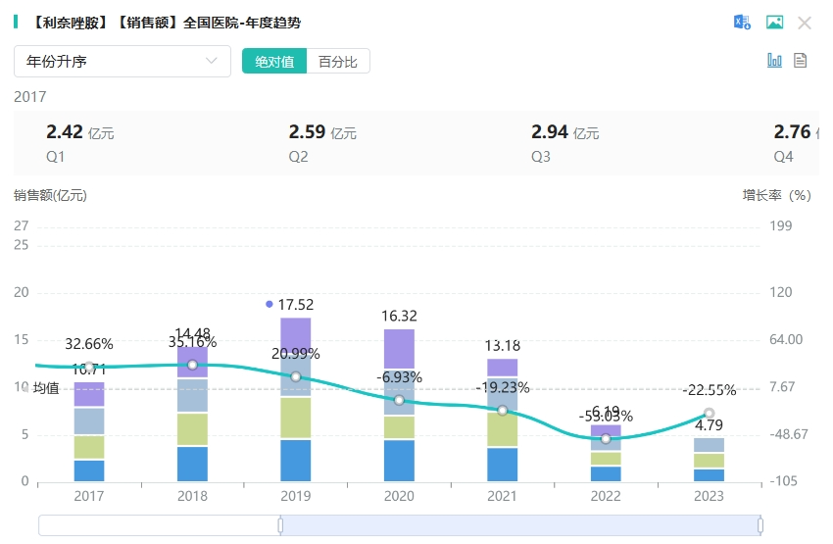Screen dimensions: 833x544
Task: Click the Q3 2.94 亿元 value
Action: pyautogui.click(x=565, y=131)
